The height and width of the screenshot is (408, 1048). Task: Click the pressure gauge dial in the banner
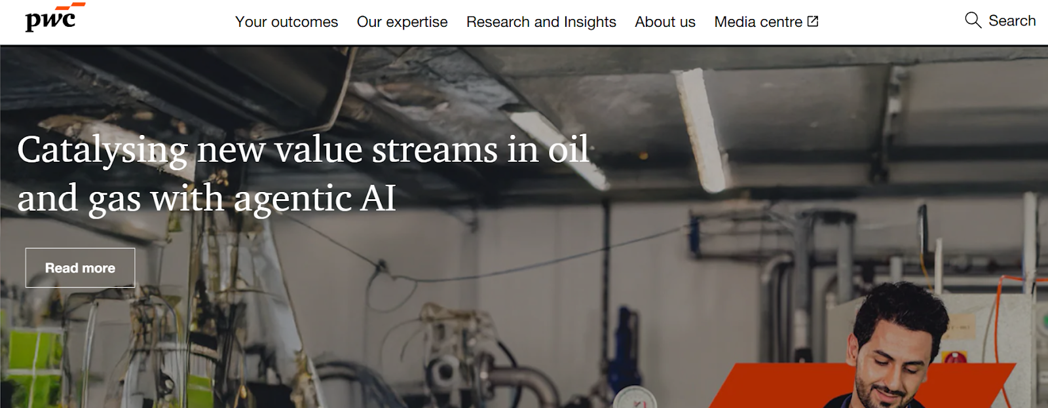[635, 398]
